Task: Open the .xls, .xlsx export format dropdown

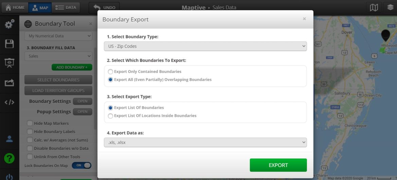Action: pyautogui.click(x=205, y=142)
